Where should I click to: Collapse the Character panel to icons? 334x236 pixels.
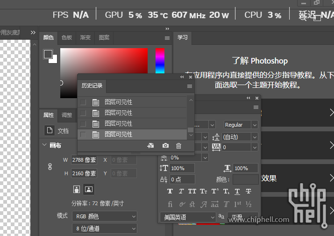[x=249, y=98]
